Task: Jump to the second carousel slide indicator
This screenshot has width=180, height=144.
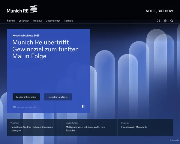Action: click(19, 107)
